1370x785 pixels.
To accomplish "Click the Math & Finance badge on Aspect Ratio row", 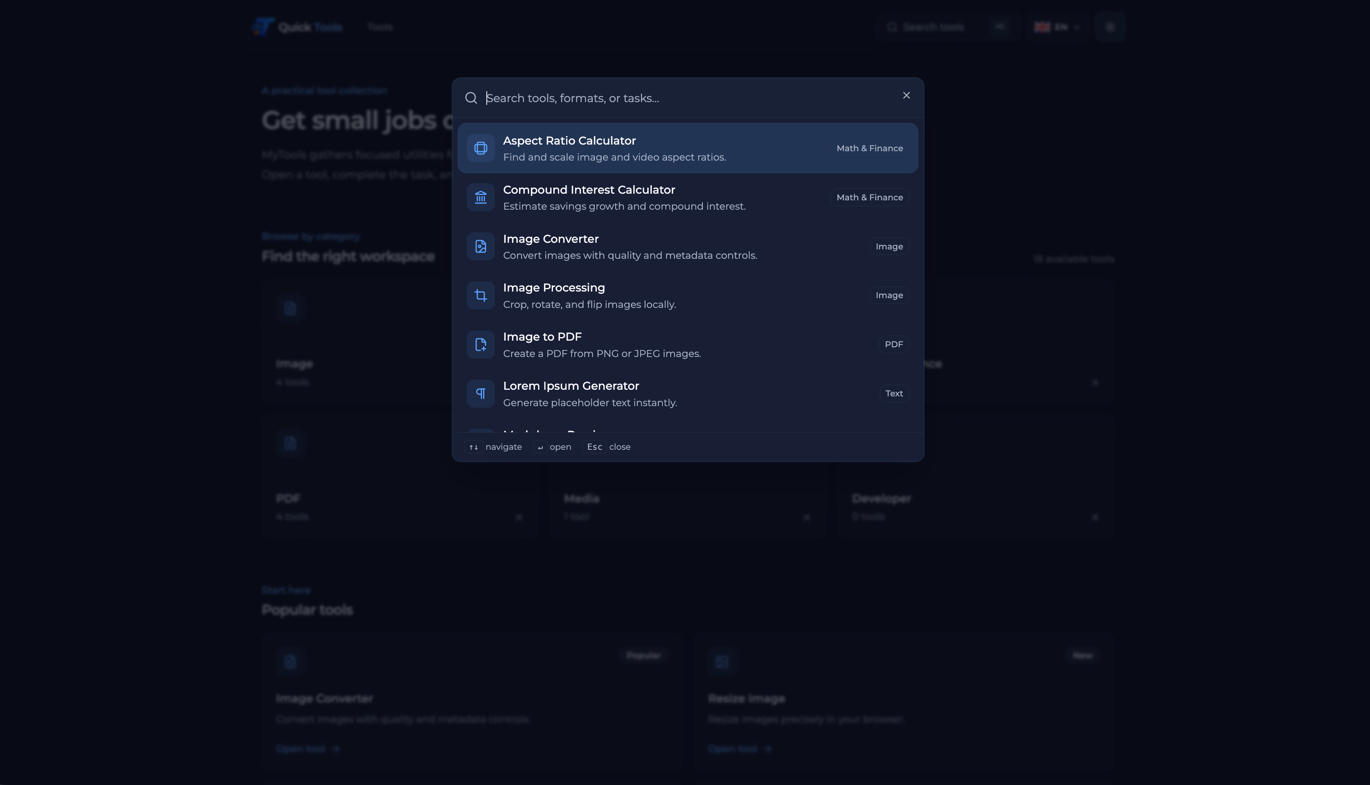I will click(x=869, y=148).
